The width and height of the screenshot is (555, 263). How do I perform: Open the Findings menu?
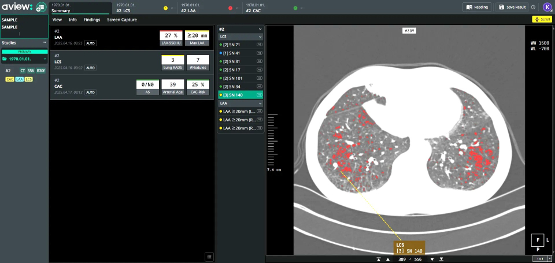click(91, 20)
